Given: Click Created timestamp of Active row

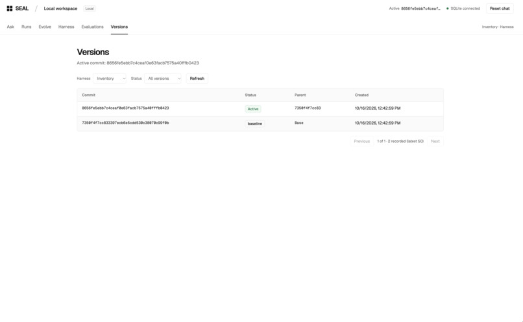Looking at the screenshot, I should (x=378, y=108).
